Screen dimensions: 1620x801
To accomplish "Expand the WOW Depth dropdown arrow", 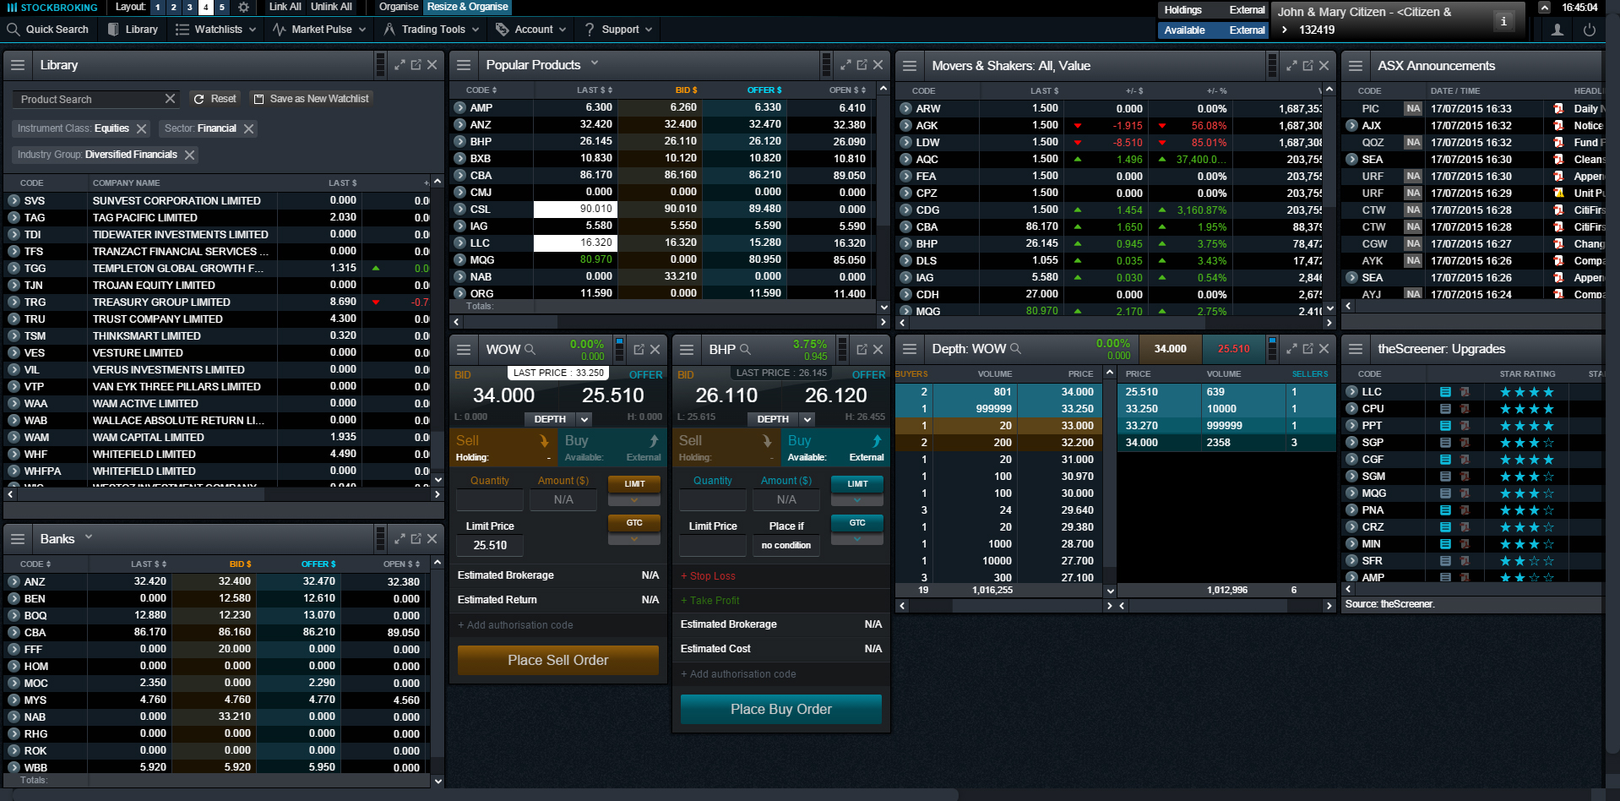I will click(x=584, y=419).
